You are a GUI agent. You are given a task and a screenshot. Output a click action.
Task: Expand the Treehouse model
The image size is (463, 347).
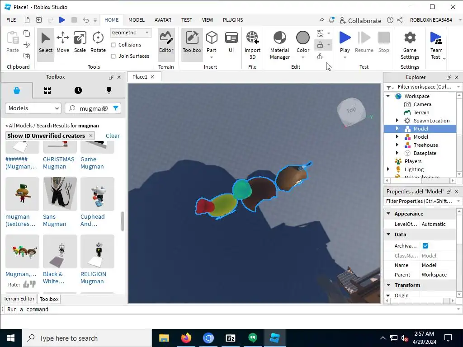tap(397, 145)
